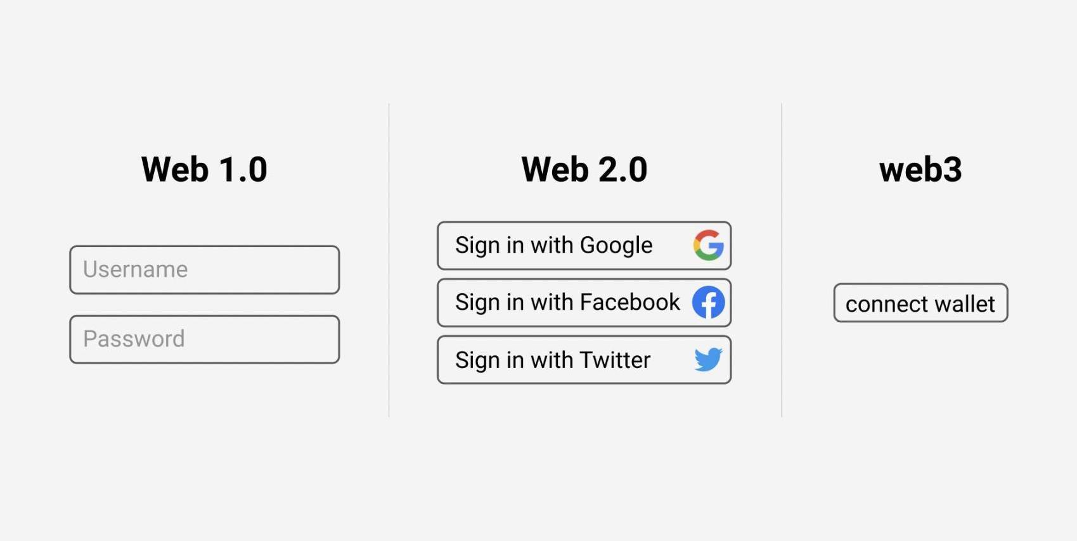Click divider line between Web 2.0 and web3
This screenshot has height=541, width=1077.
coord(782,260)
